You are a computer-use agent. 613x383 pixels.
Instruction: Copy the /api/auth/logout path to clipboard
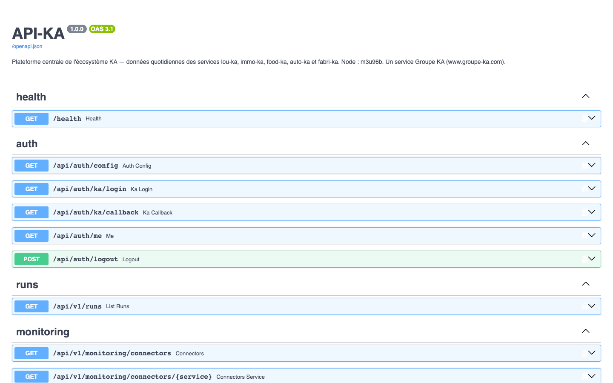click(x=585, y=259)
